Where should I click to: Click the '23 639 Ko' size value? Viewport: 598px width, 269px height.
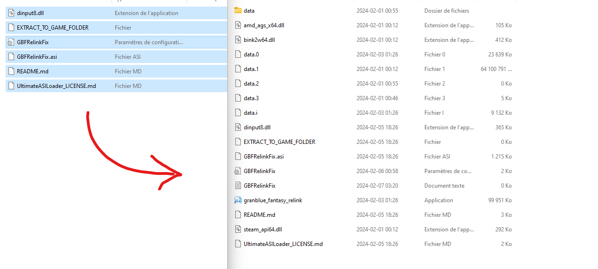click(x=500, y=54)
